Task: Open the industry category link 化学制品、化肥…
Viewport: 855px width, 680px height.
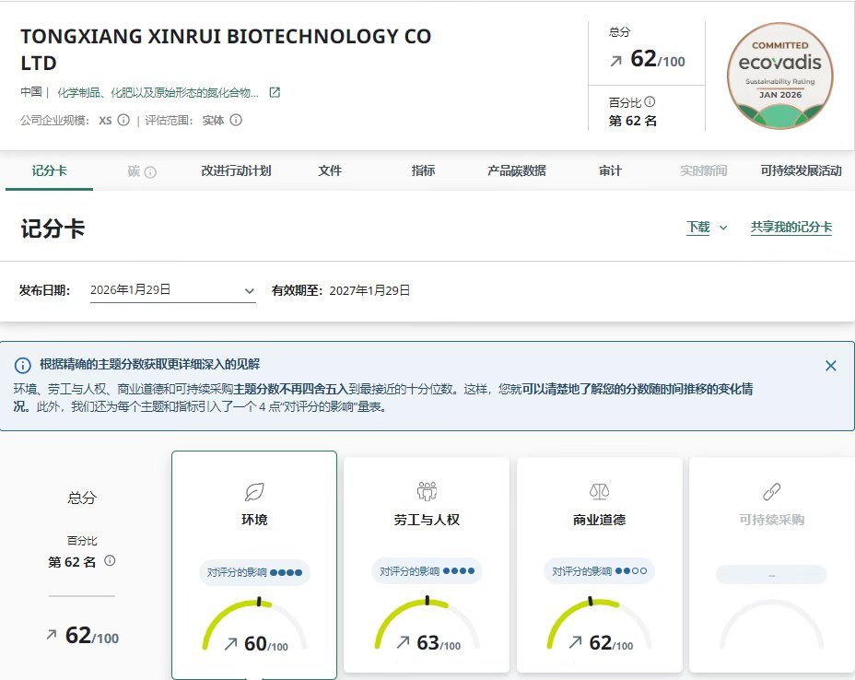Action: (158, 93)
